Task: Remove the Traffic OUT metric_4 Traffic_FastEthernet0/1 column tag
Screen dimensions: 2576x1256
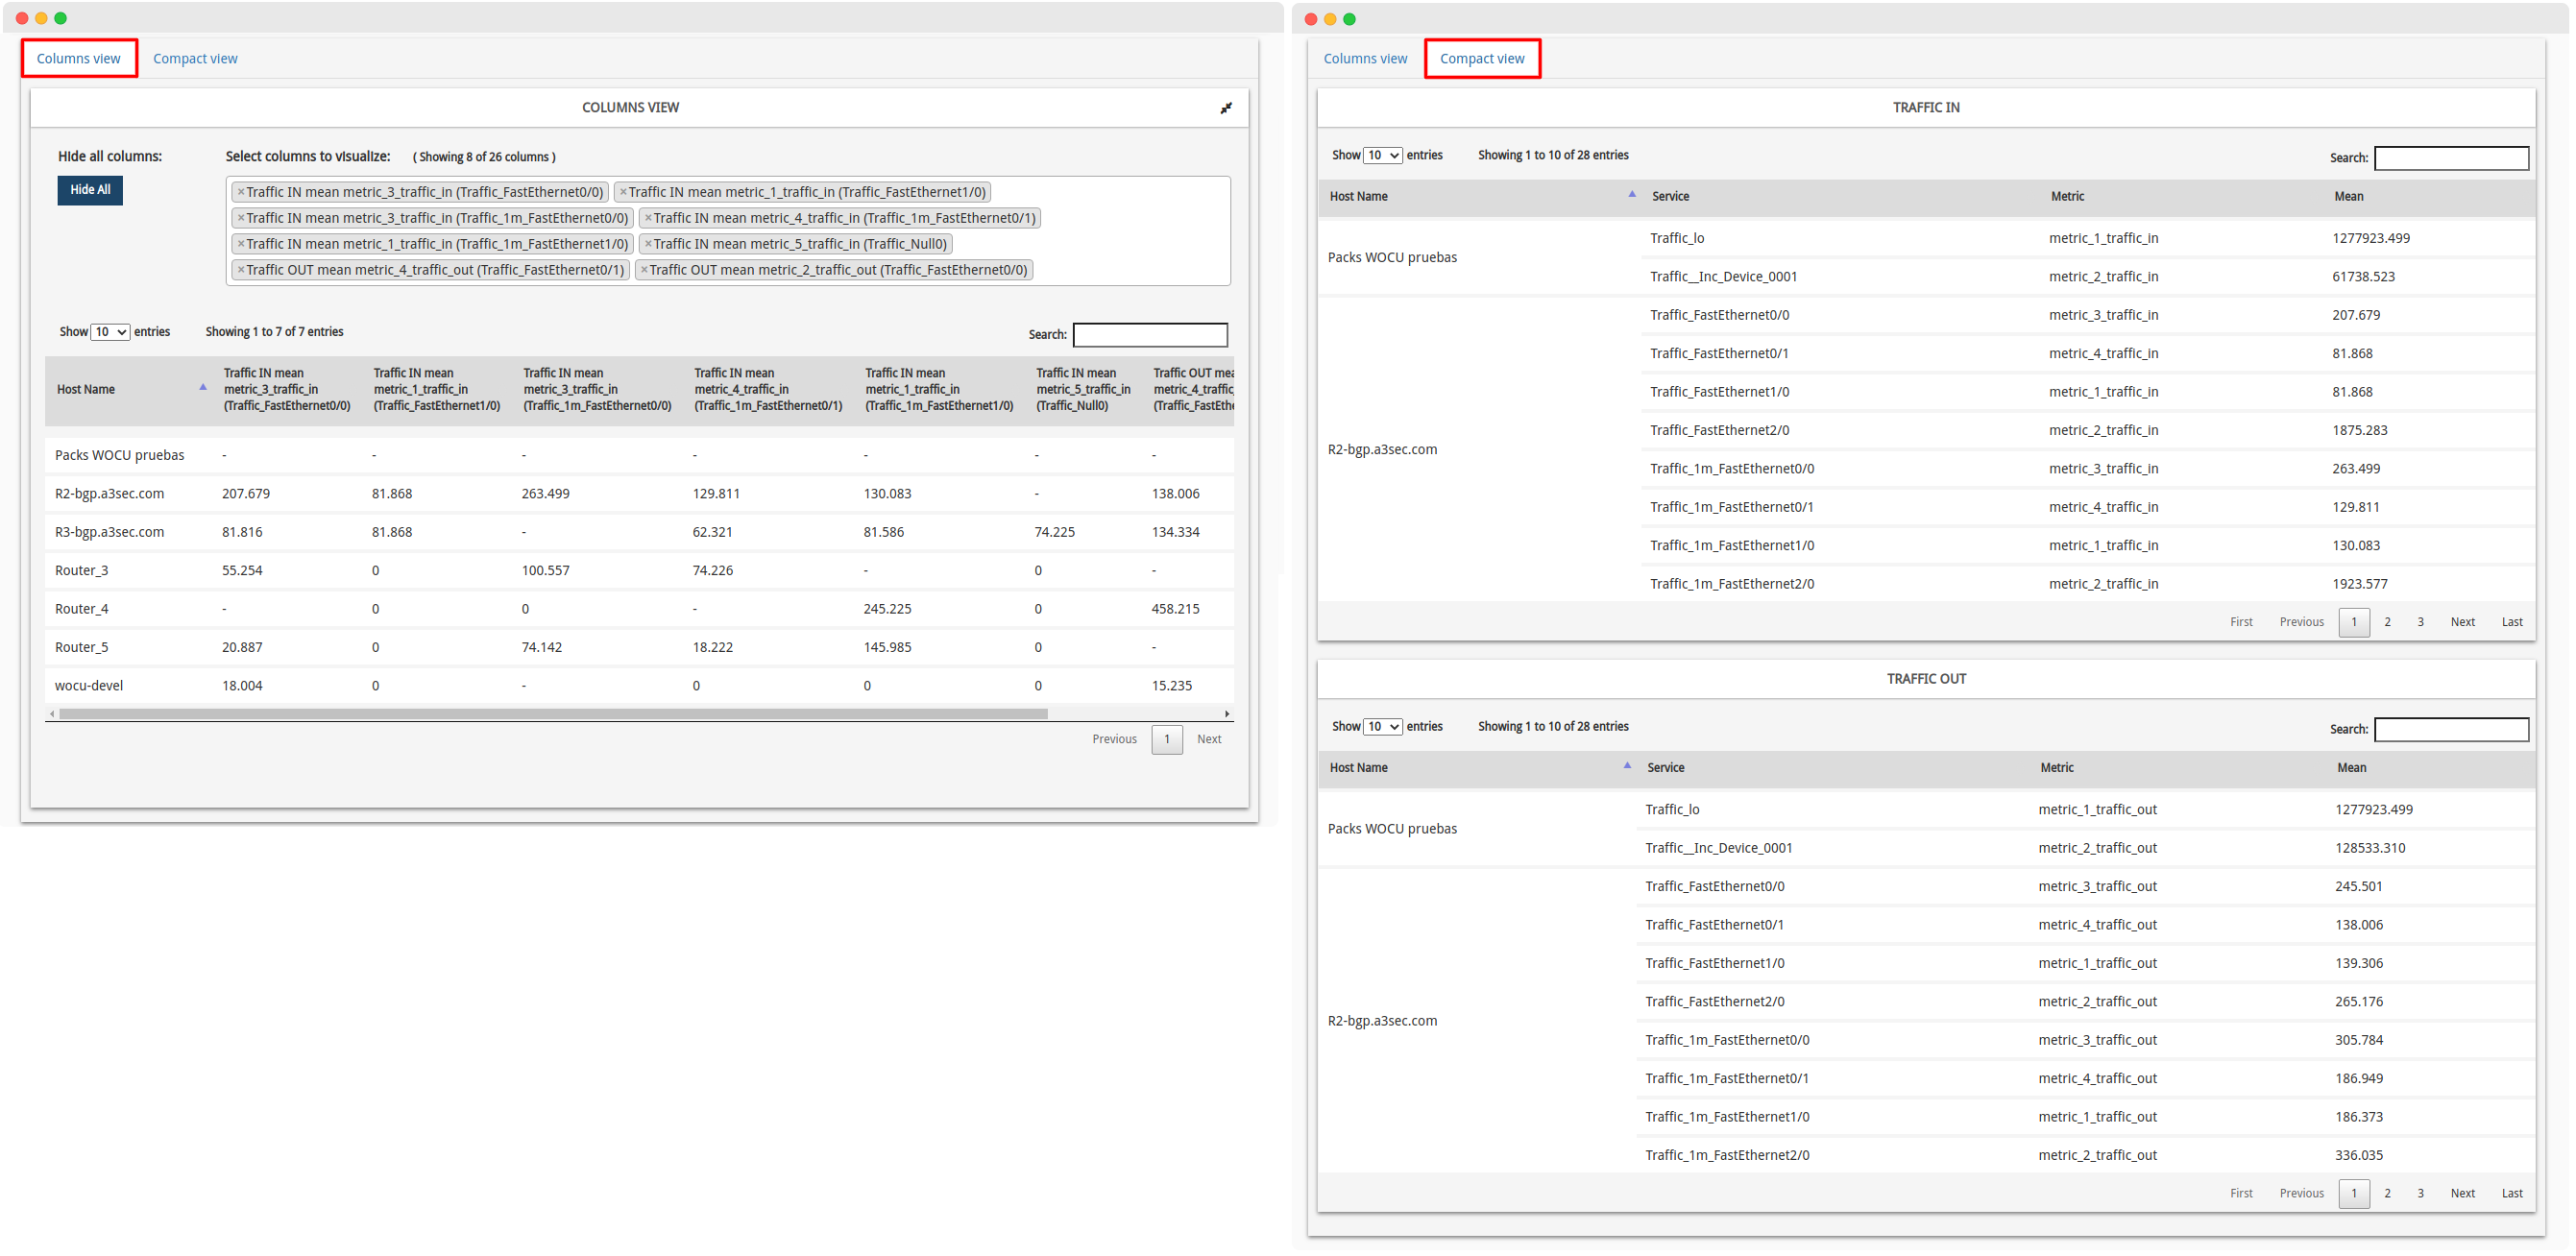Action: (x=241, y=270)
